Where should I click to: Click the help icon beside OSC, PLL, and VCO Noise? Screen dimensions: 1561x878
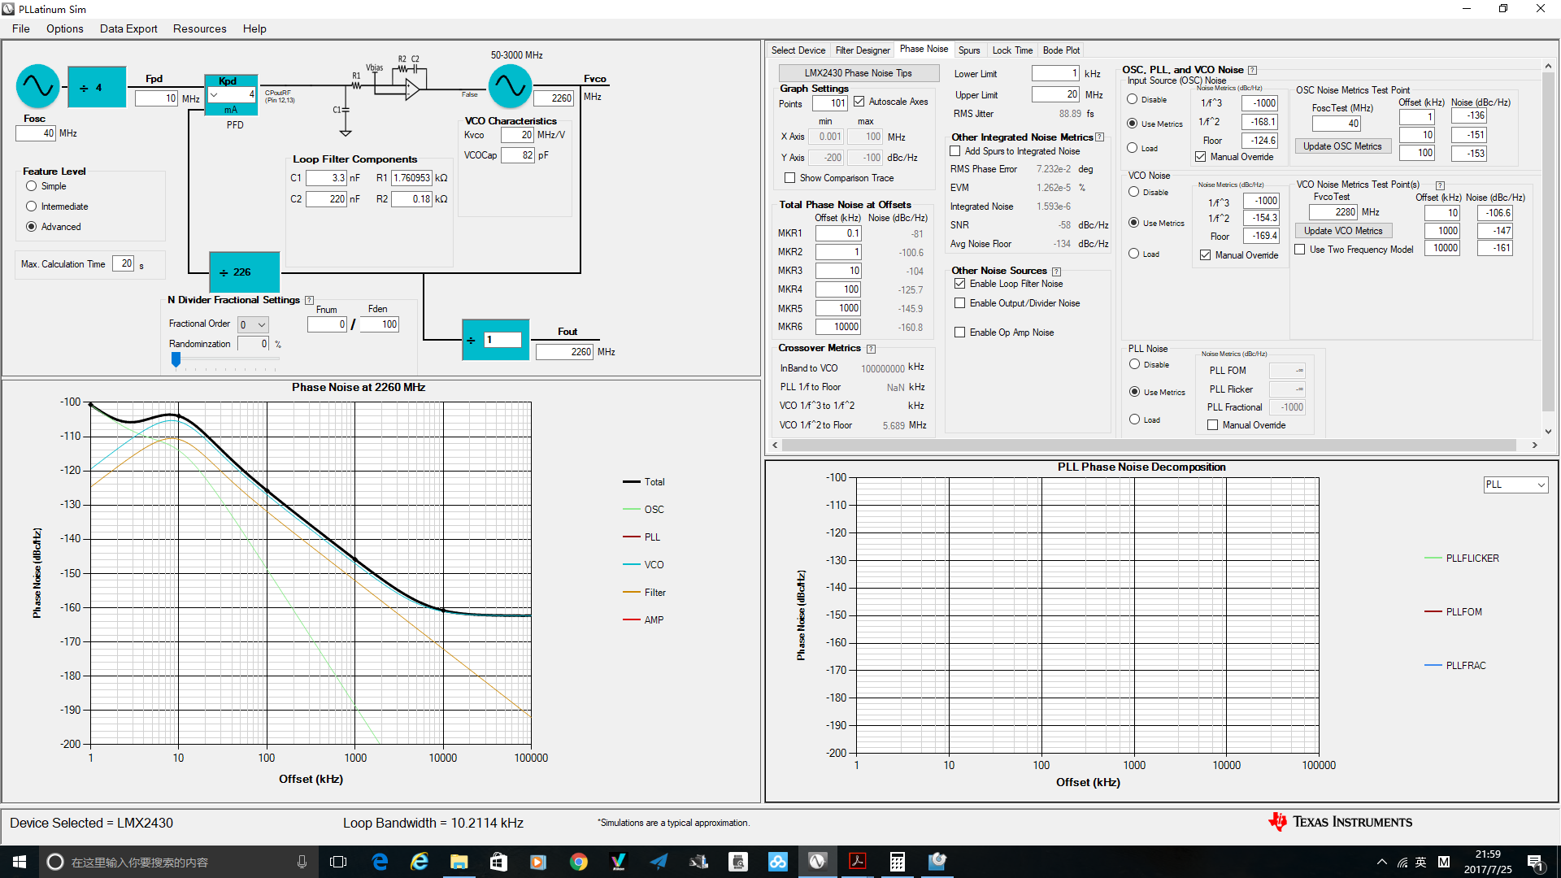tap(1252, 70)
